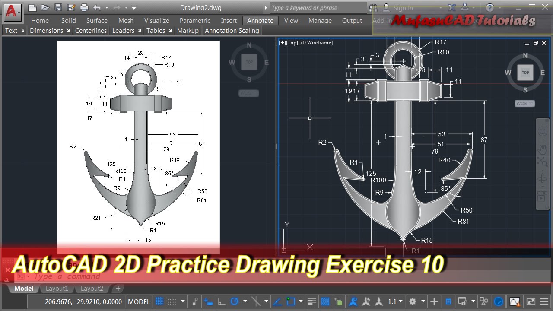Open the workspace switching dropdown arrow
Image resolution: width=553 pixels, height=311 pixels.
click(x=423, y=301)
